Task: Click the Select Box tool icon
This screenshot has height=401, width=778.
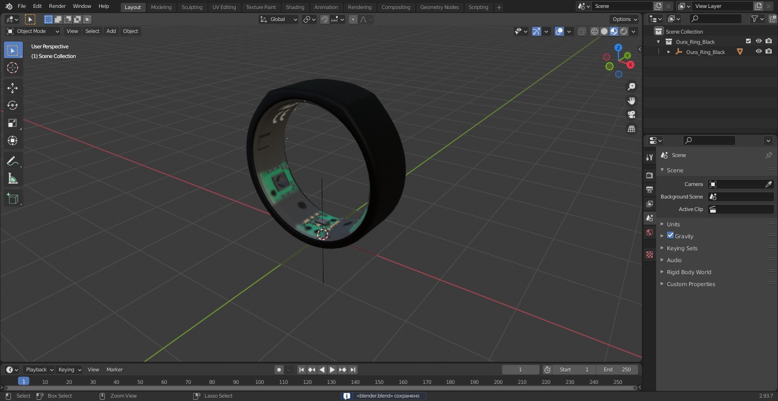Action: coord(13,50)
